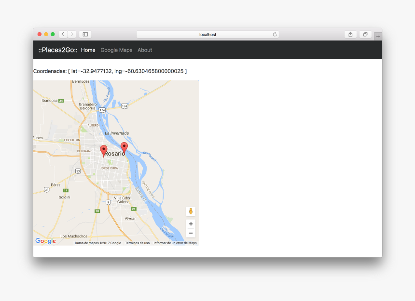
Task: Open a new tab with the plus button
Action: [x=378, y=36]
